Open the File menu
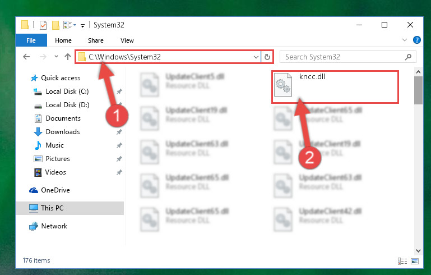This screenshot has height=275, width=431. [31, 40]
